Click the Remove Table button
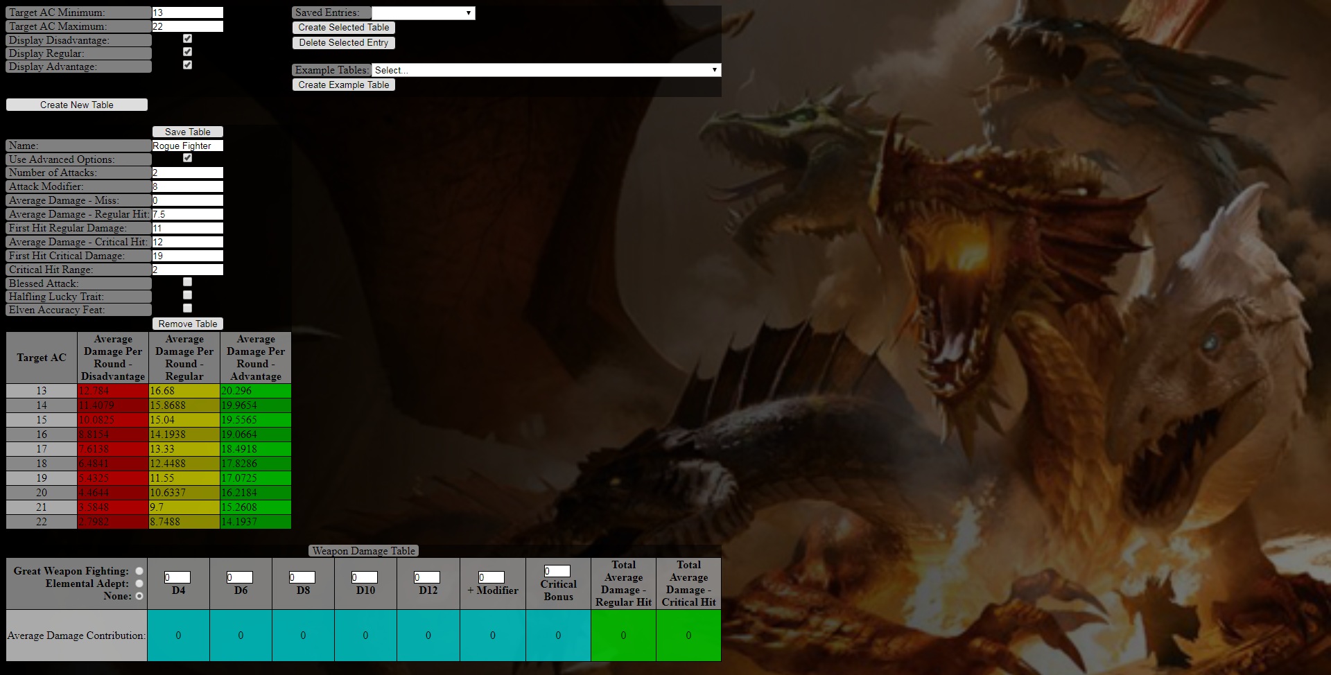Image resolution: width=1331 pixels, height=675 pixels. click(187, 324)
